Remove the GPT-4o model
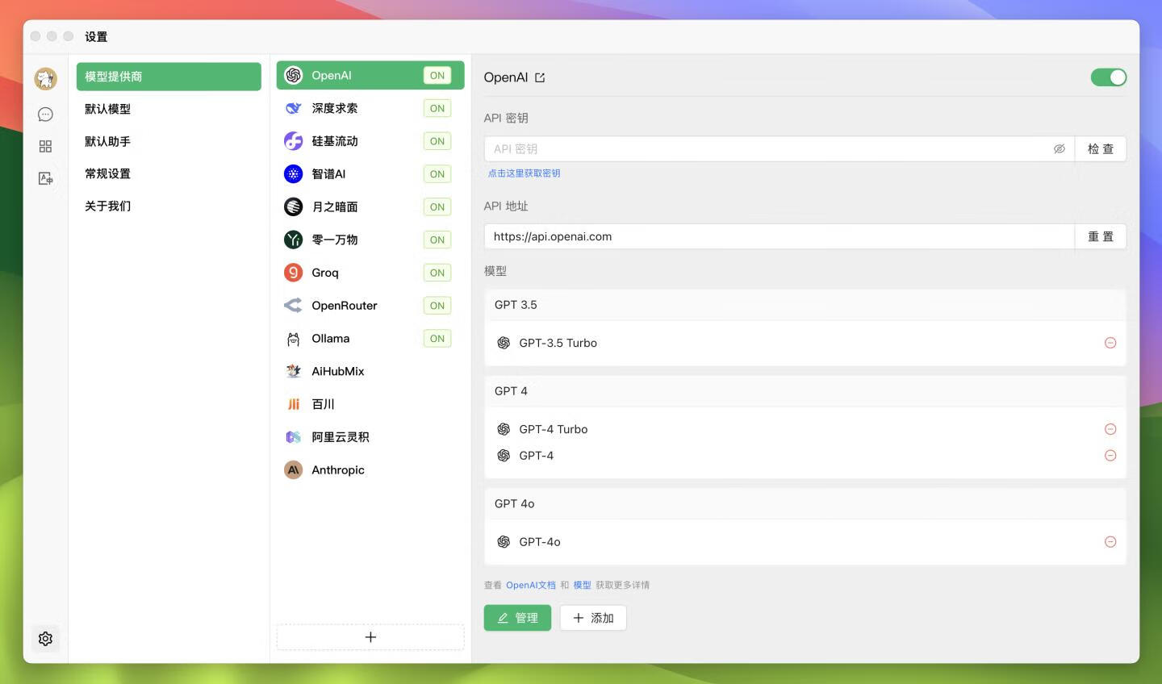Image resolution: width=1162 pixels, height=684 pixels. pos(1110,542)
